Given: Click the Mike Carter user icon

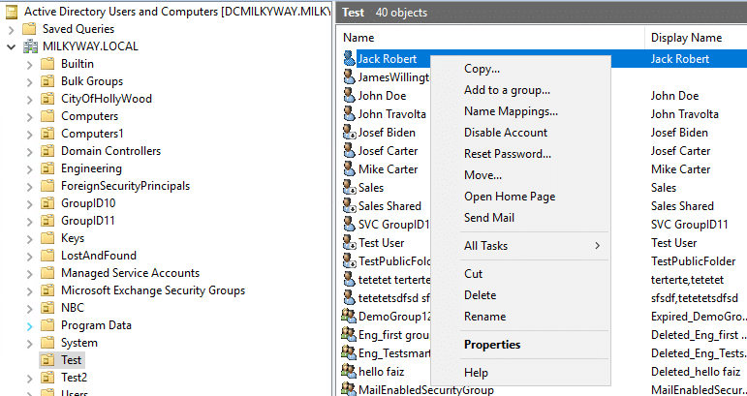Looking at the screenshot, I should [x=349, y=169].
